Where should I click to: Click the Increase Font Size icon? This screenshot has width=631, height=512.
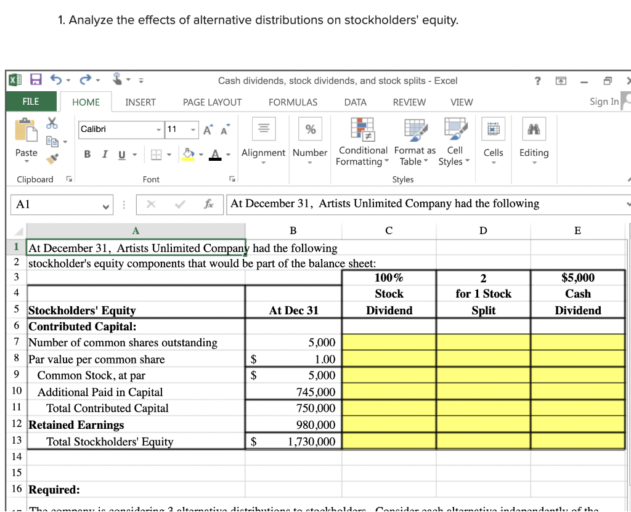(x=208, y=129)
